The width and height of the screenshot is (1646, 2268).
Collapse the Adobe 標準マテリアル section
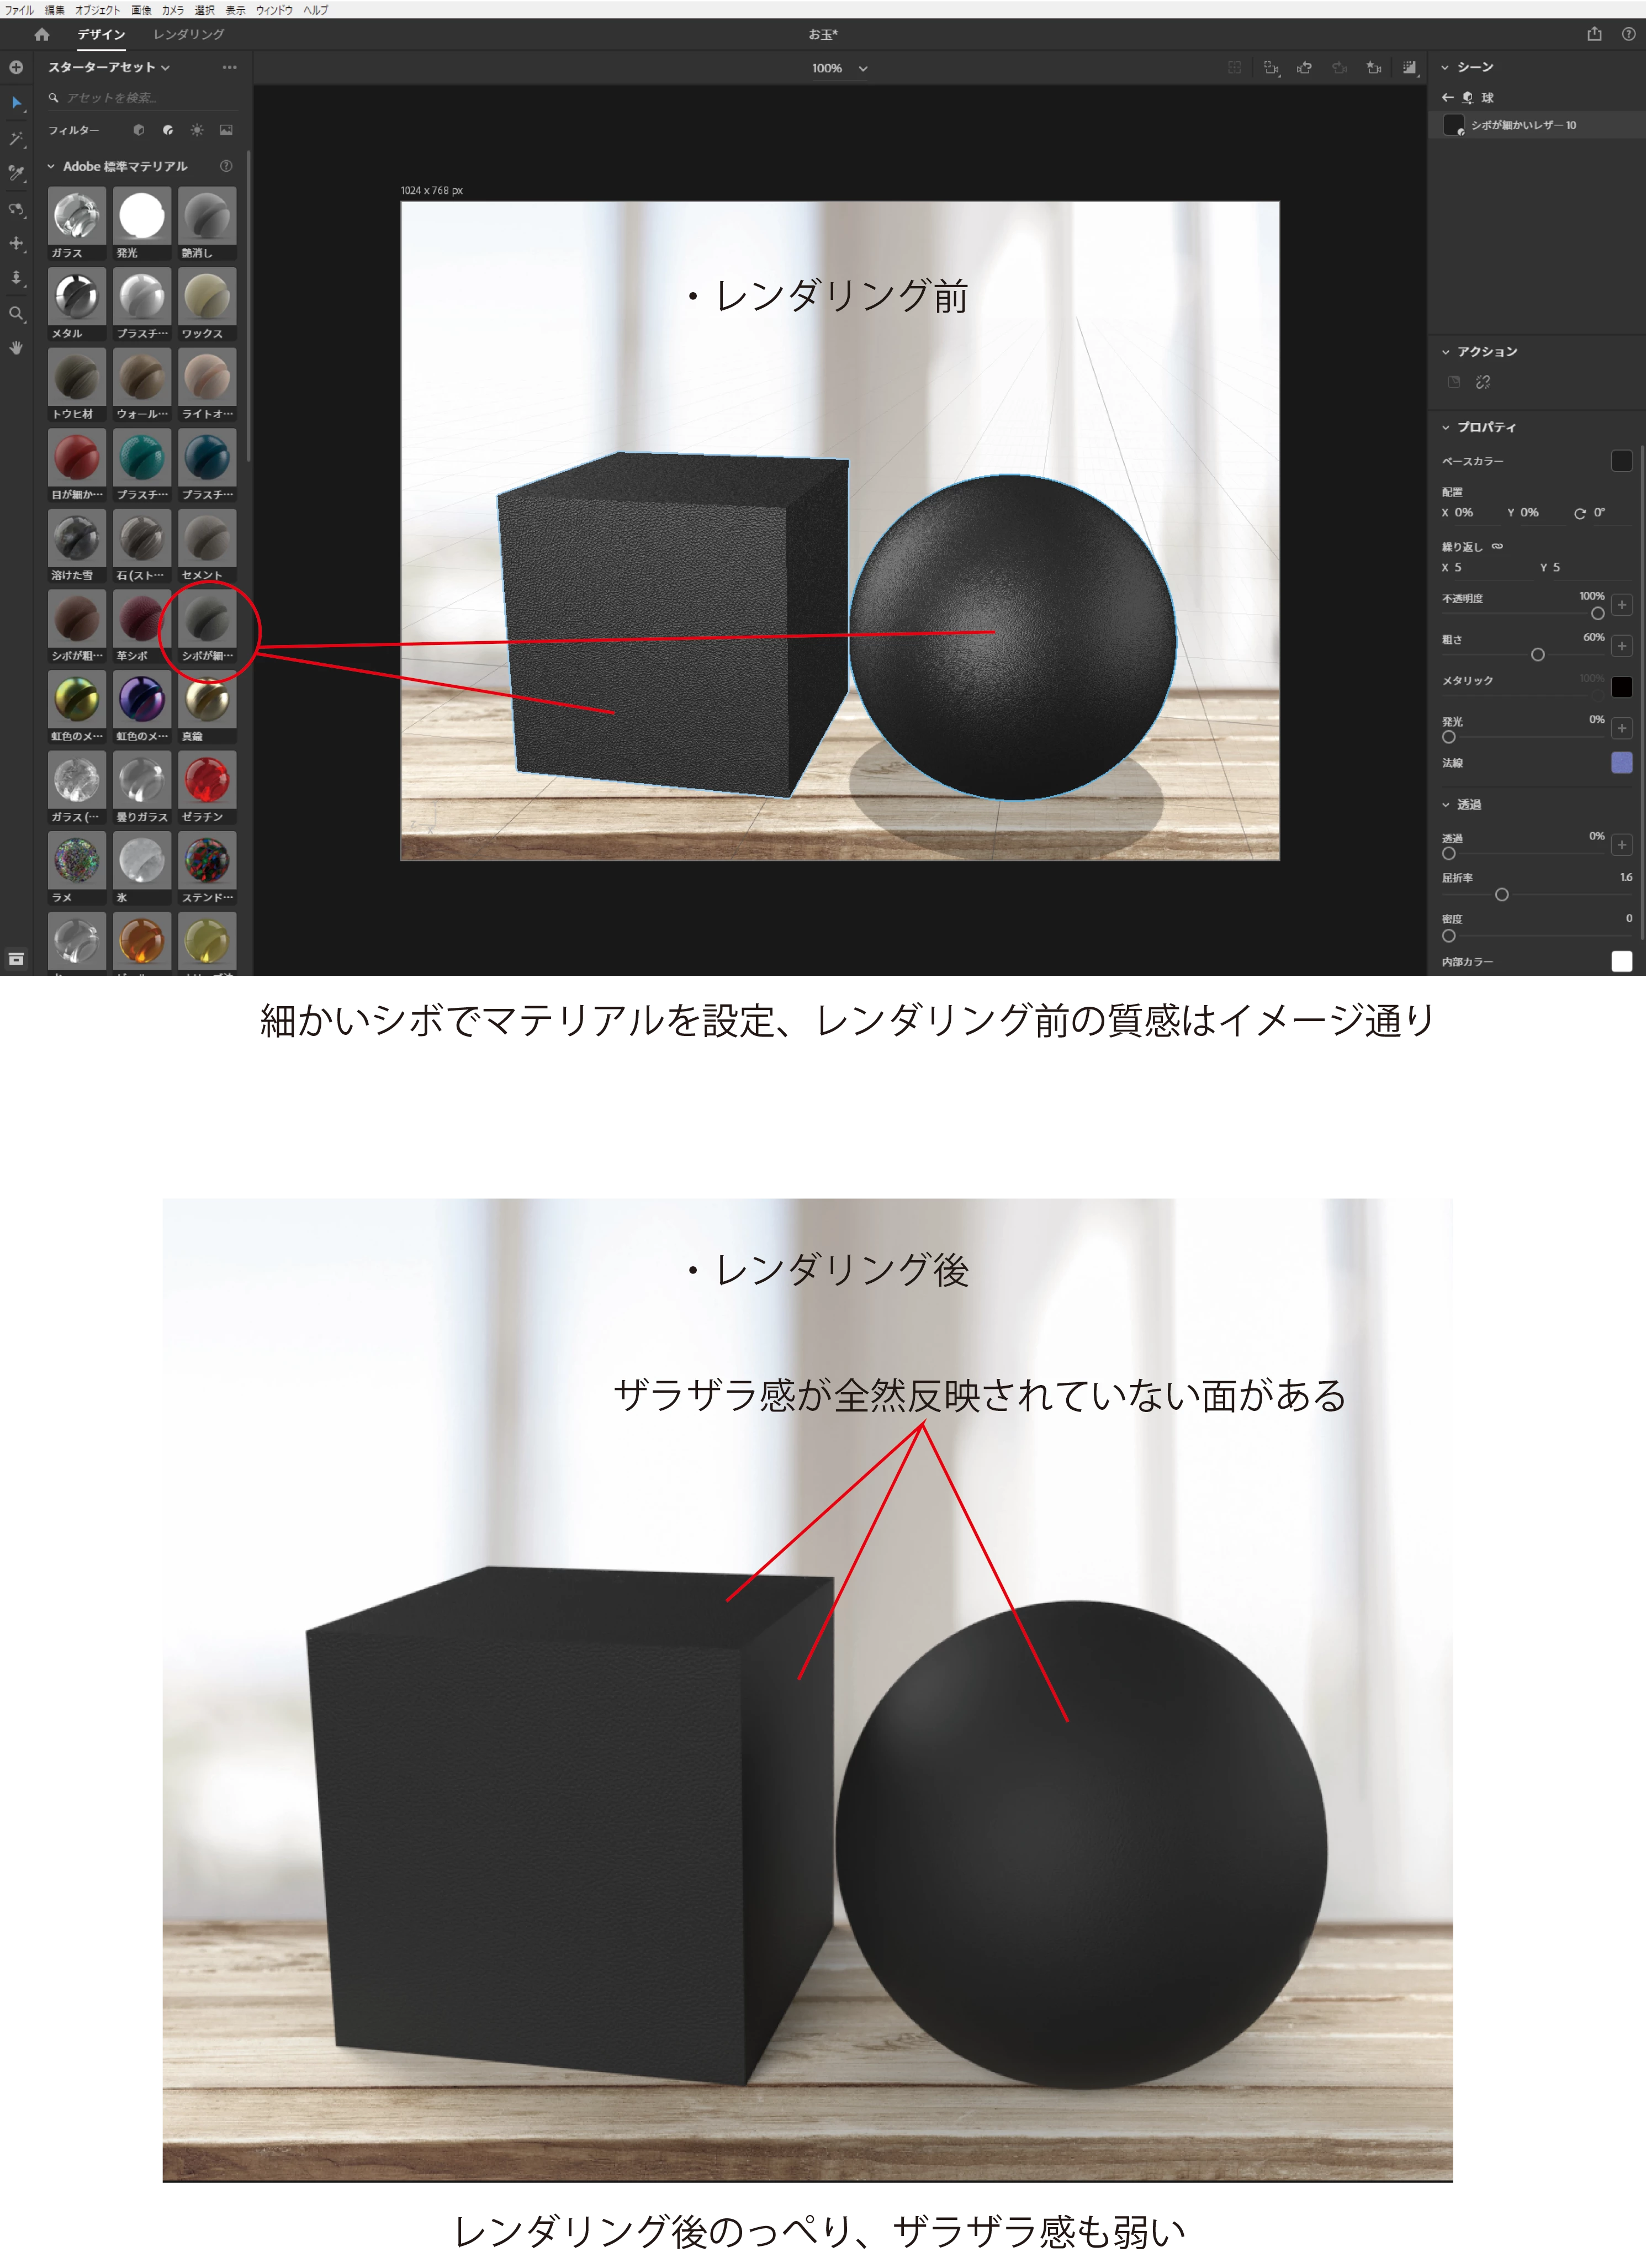[51, 166]
